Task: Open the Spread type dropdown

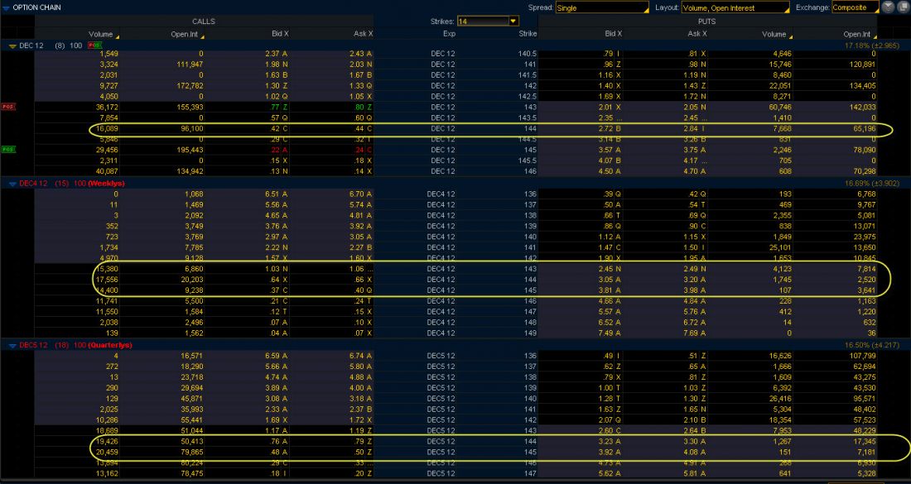Action: (x=602, y=7)
